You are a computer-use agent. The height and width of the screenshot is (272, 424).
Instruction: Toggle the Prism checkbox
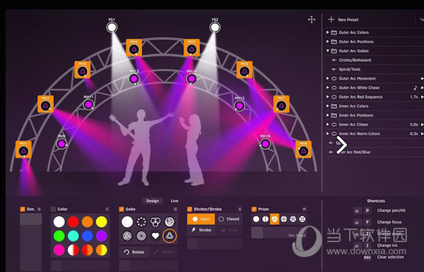(x=254, y=209)
